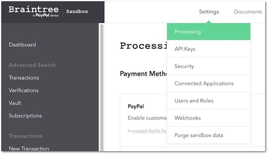Go to Dashboard in the sidebar
This screenshot has height=154, width=268.
click(22, 45)
